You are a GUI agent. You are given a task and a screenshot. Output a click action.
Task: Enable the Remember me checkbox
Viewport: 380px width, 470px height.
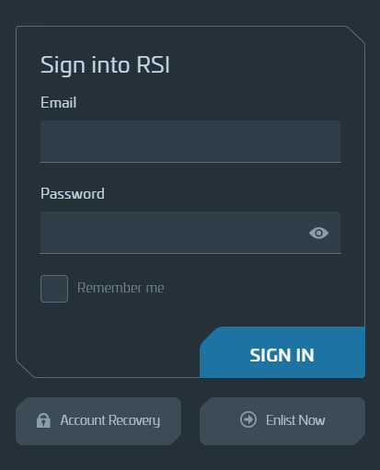coord(54,289)
